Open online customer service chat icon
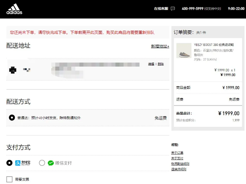Viewport: 246px width, 184px height. (x=173, y=9)
